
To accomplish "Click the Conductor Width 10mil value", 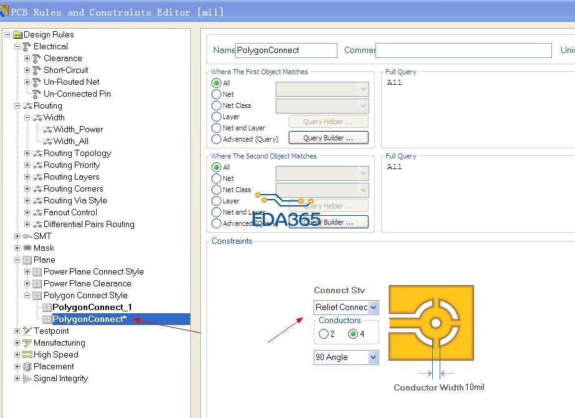I will pyautogui.click(x=475, y=387).
